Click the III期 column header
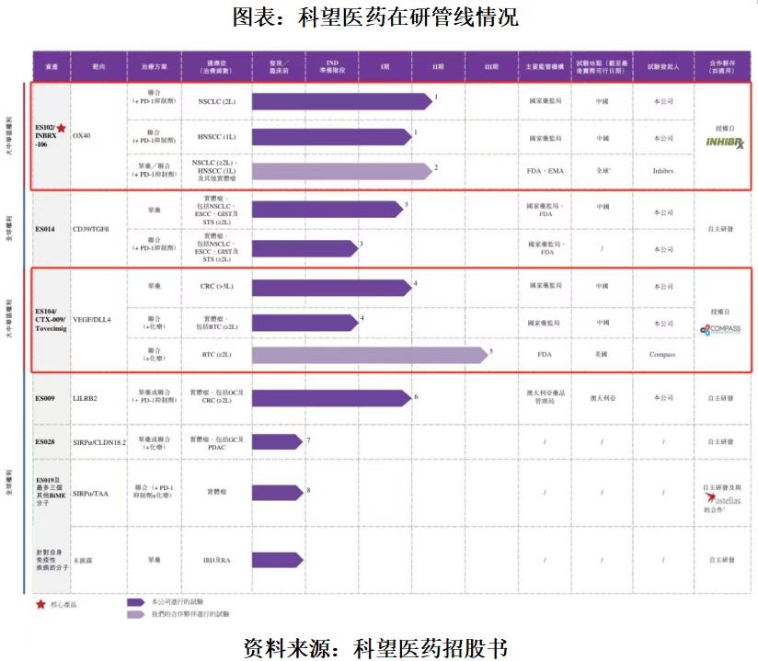758x661 pixels. pyautogui.click(x=491, y=67)
